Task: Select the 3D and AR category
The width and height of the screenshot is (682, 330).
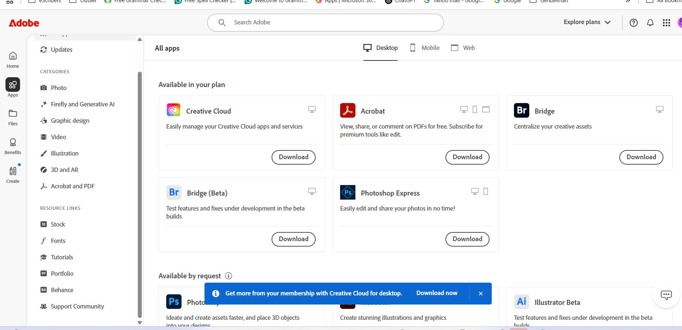Action: pos(59,170)
